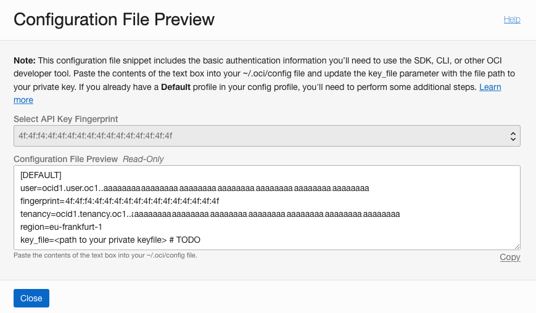Click the bold Default profile word
This screenshot has height=313, width=536.
click(x=175, y=87)
